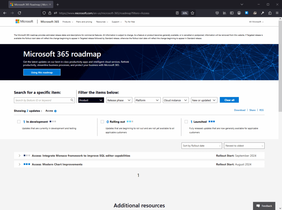282x210 pixels.
Task: Click Access: Modern Chart Improvements title
Action: point(57,164)
